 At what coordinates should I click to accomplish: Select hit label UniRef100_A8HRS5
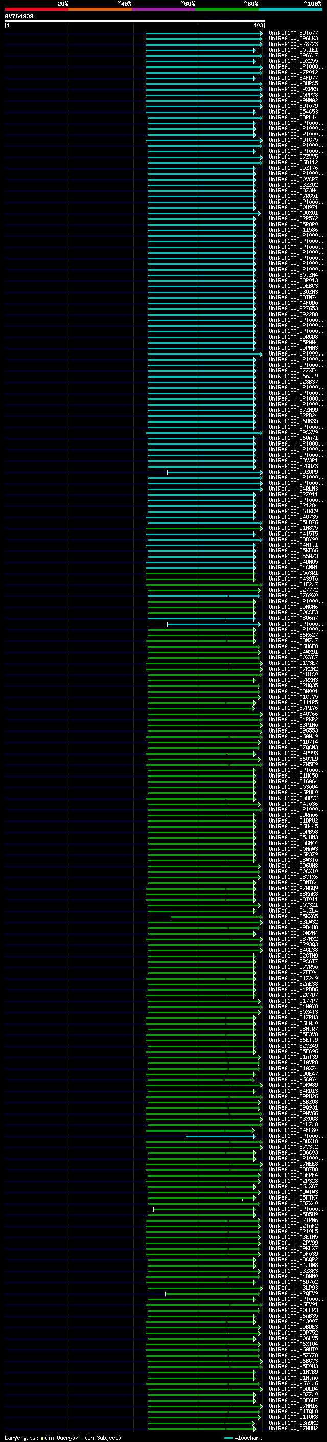[293, 83]
